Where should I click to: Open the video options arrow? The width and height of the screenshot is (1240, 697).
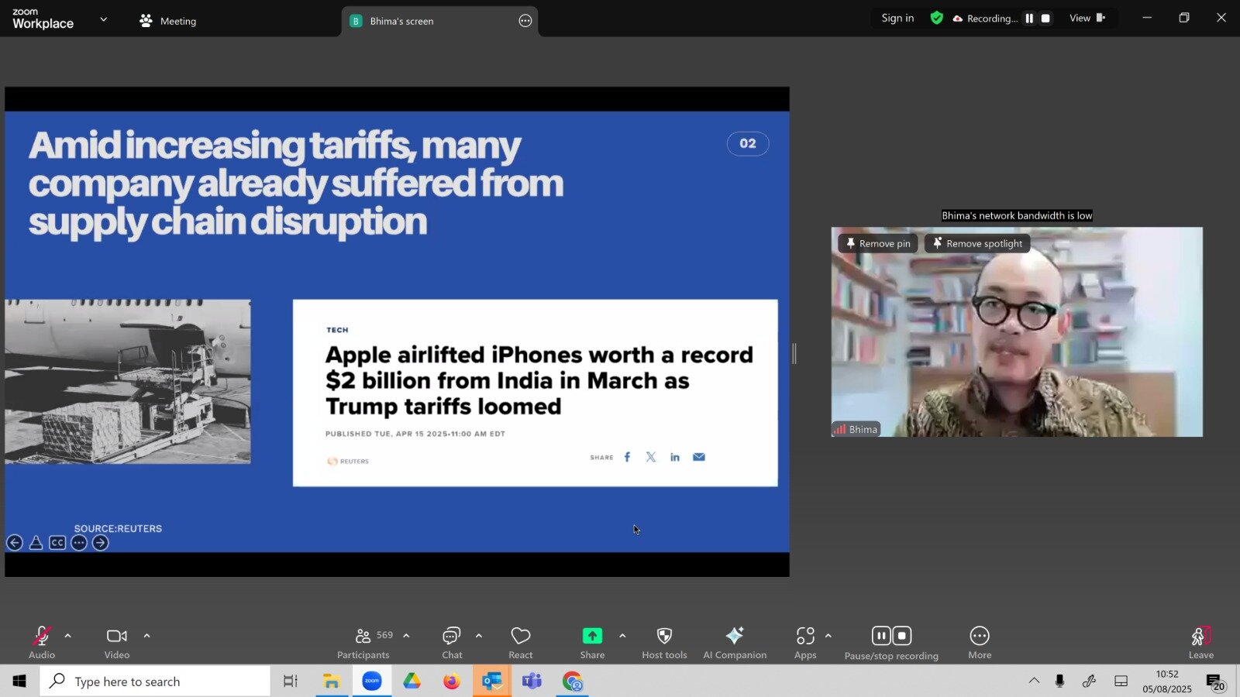147,636
